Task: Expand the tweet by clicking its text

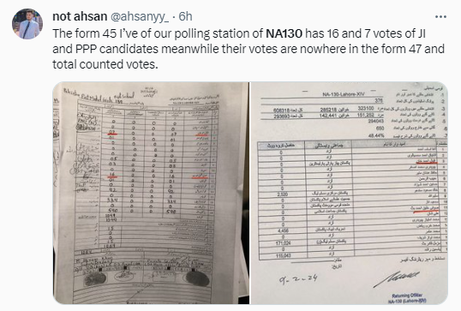Action: click(x=248, y=49)
